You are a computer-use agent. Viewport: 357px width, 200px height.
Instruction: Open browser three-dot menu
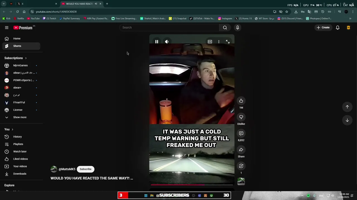click(353, 12)
